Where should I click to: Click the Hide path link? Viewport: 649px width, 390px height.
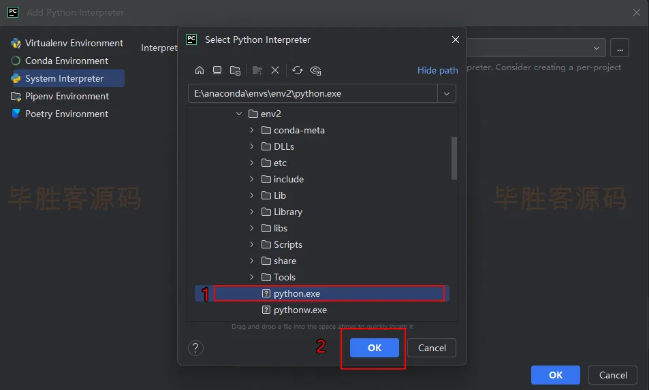point(437,70)
